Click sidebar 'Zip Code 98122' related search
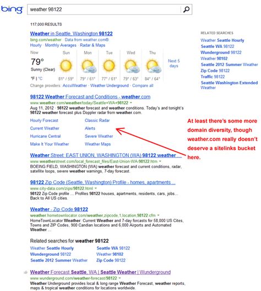Screen dimensions: 261x291 (215, 71)
